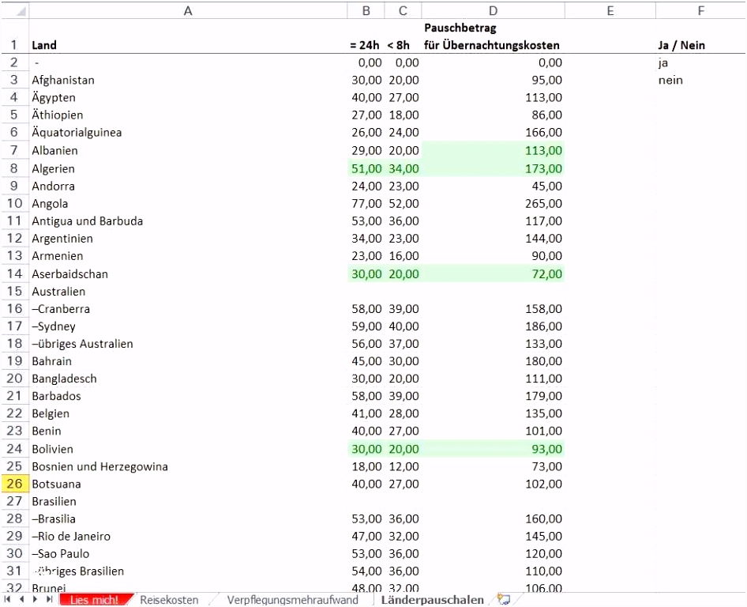Click the 'Äquatorialguinea' cell
747x607 pixels.
[x=188, y=132]
